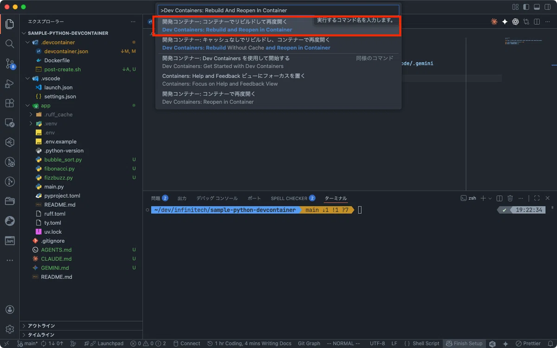The image size is (557, 348).
Task: Close the bottom panel
Action: coord(547,198)
